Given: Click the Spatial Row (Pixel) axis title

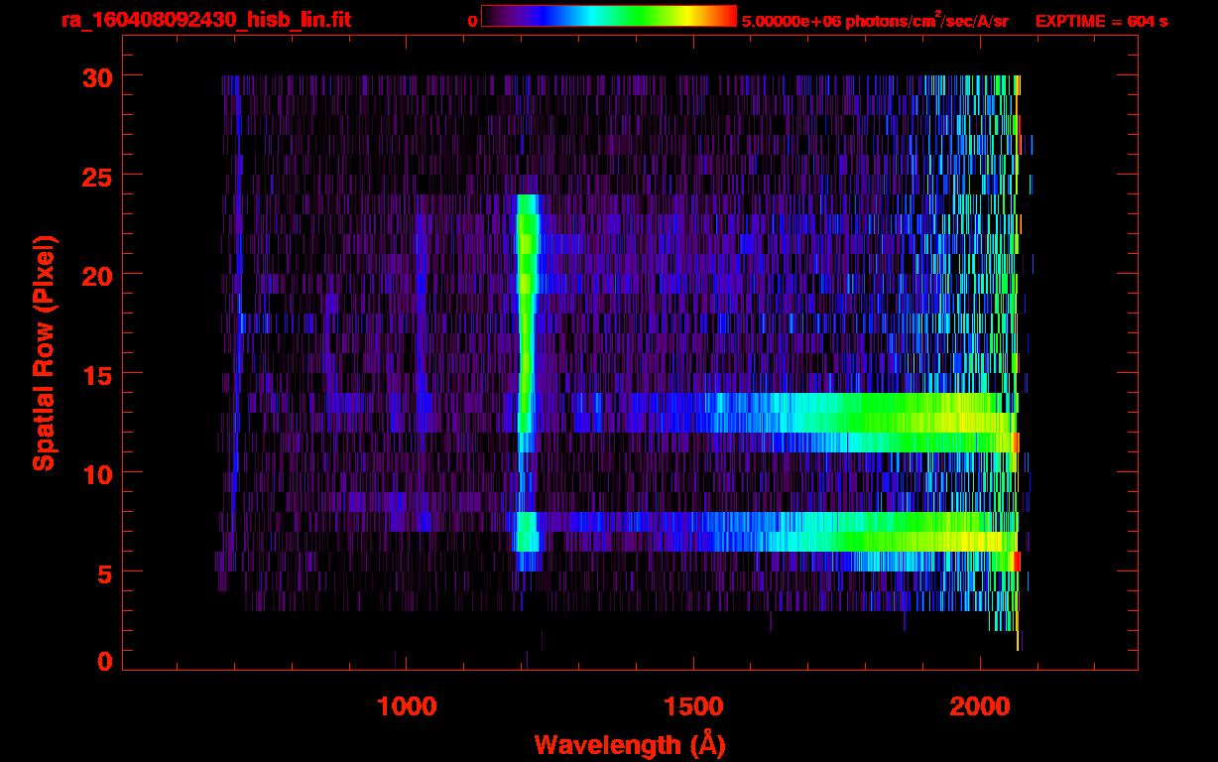Looking at the screenshot, I should tap(44, 352).
